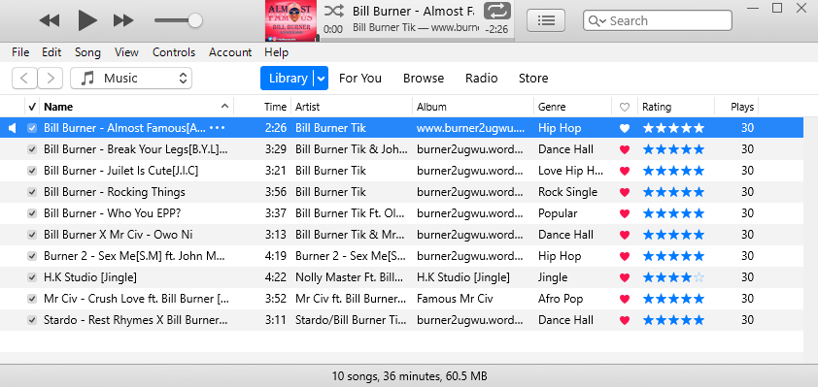Click the Almost Famous album artwork thumbnail
This screenshot has width=818, height=387.
(x=290, y=20)
